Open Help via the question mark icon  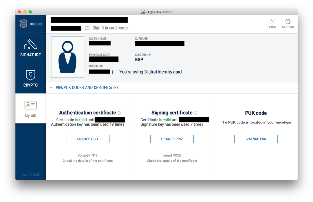coord(272,22)
